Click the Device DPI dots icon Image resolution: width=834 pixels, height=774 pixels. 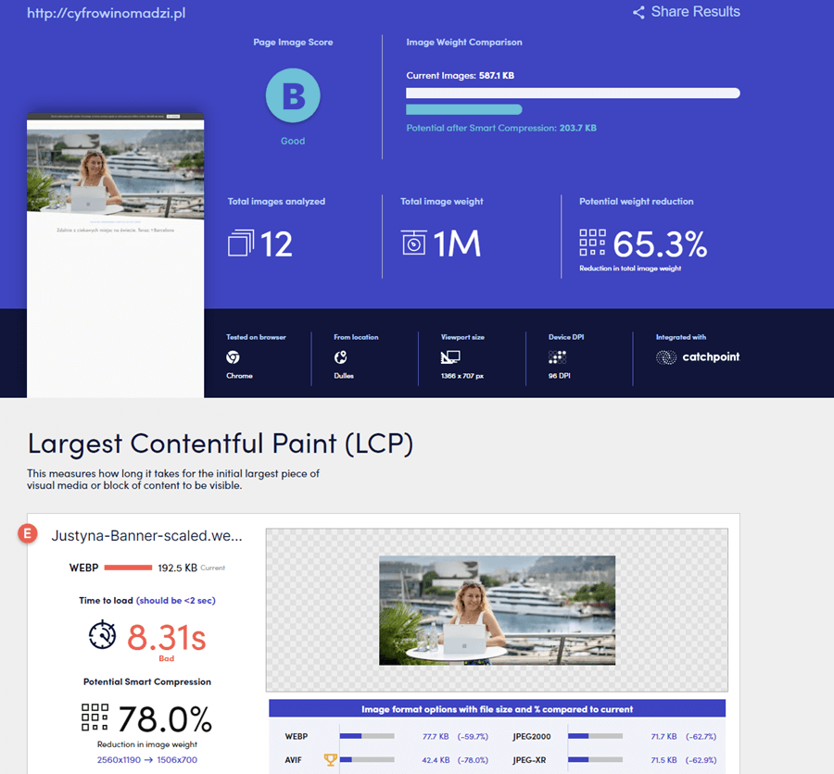557,357
